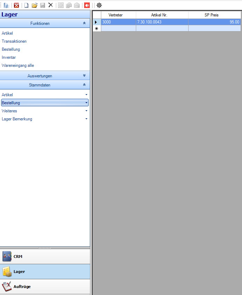Click the Aufträge clipboard icon
Screen dimensions: 242x295
coord(7,287)
